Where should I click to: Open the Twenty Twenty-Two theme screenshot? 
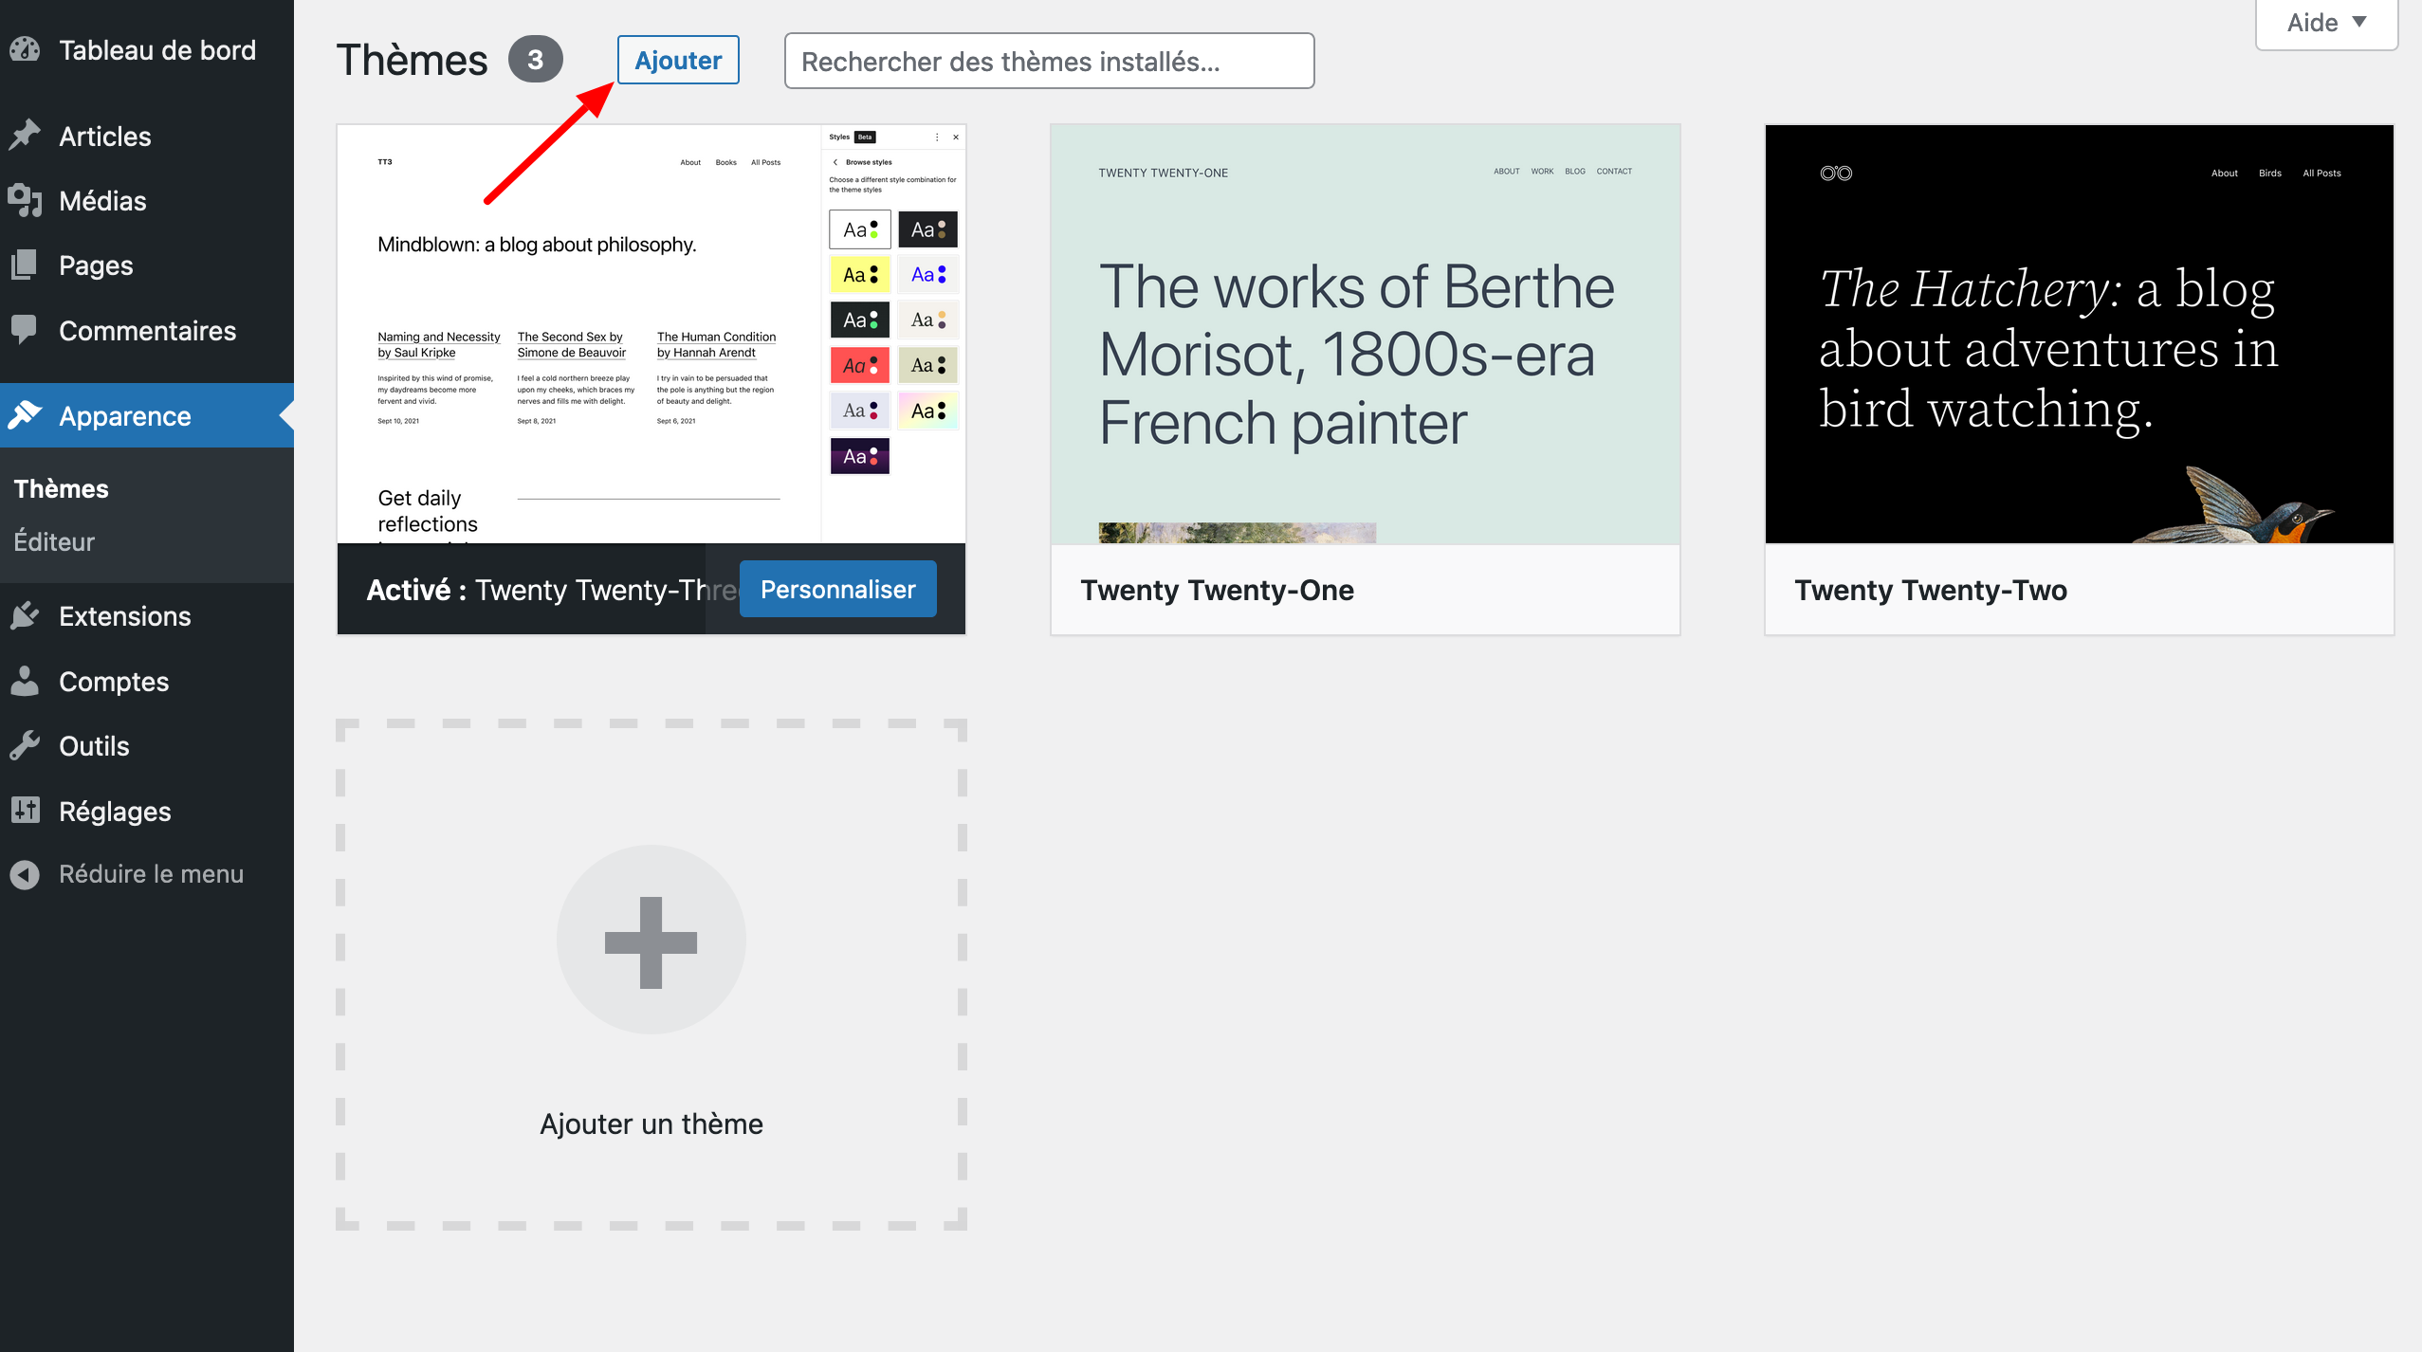pos(2080,334)
